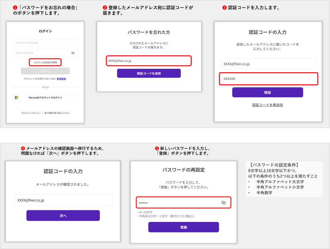
Task: Open the プライバシーポリシー link
Action: pos(31,113)
